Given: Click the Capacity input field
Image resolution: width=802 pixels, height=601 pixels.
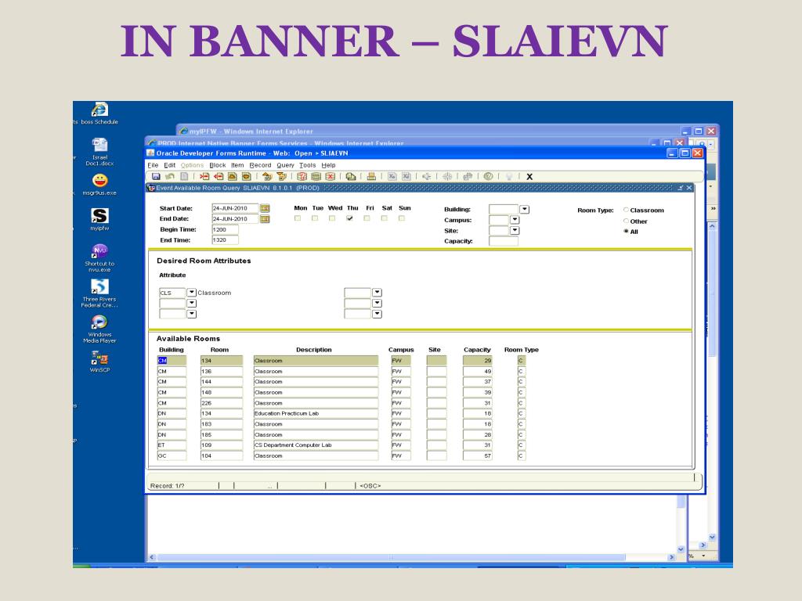Looking at the screenshot, I should [x=504, y=241].
